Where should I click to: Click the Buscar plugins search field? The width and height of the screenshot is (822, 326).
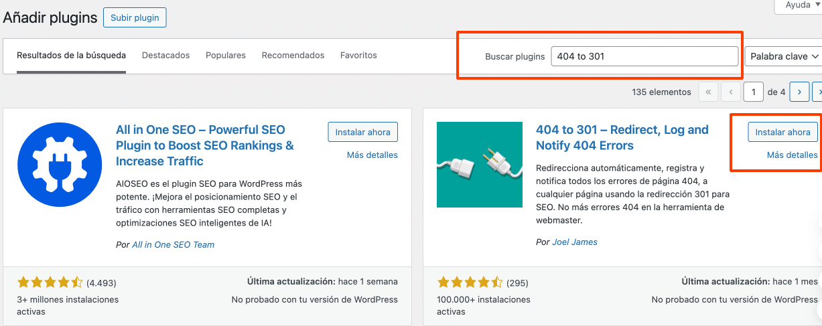644,56
